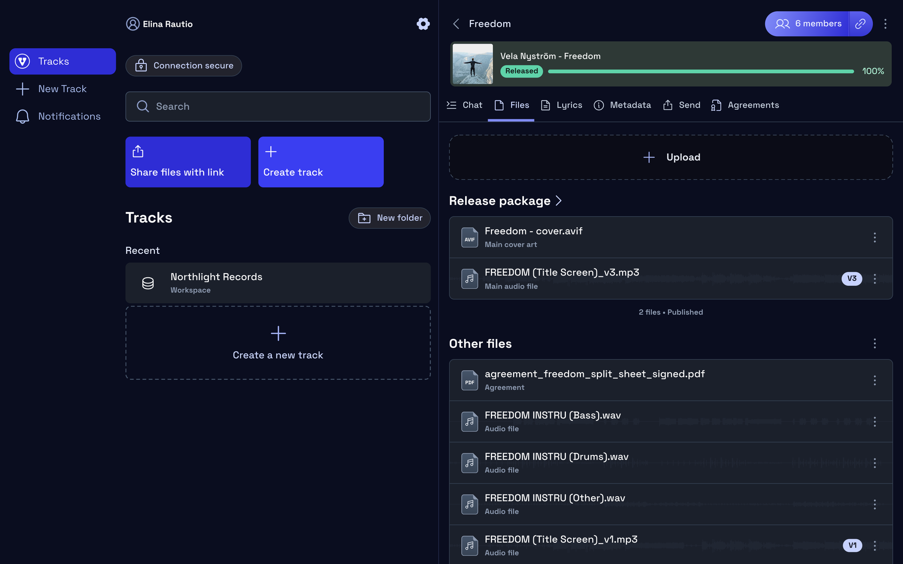The width and height of the screenshot is (903, 564).
Task: Click the PDF icon of the agreement file
Action: pos(469,380)
